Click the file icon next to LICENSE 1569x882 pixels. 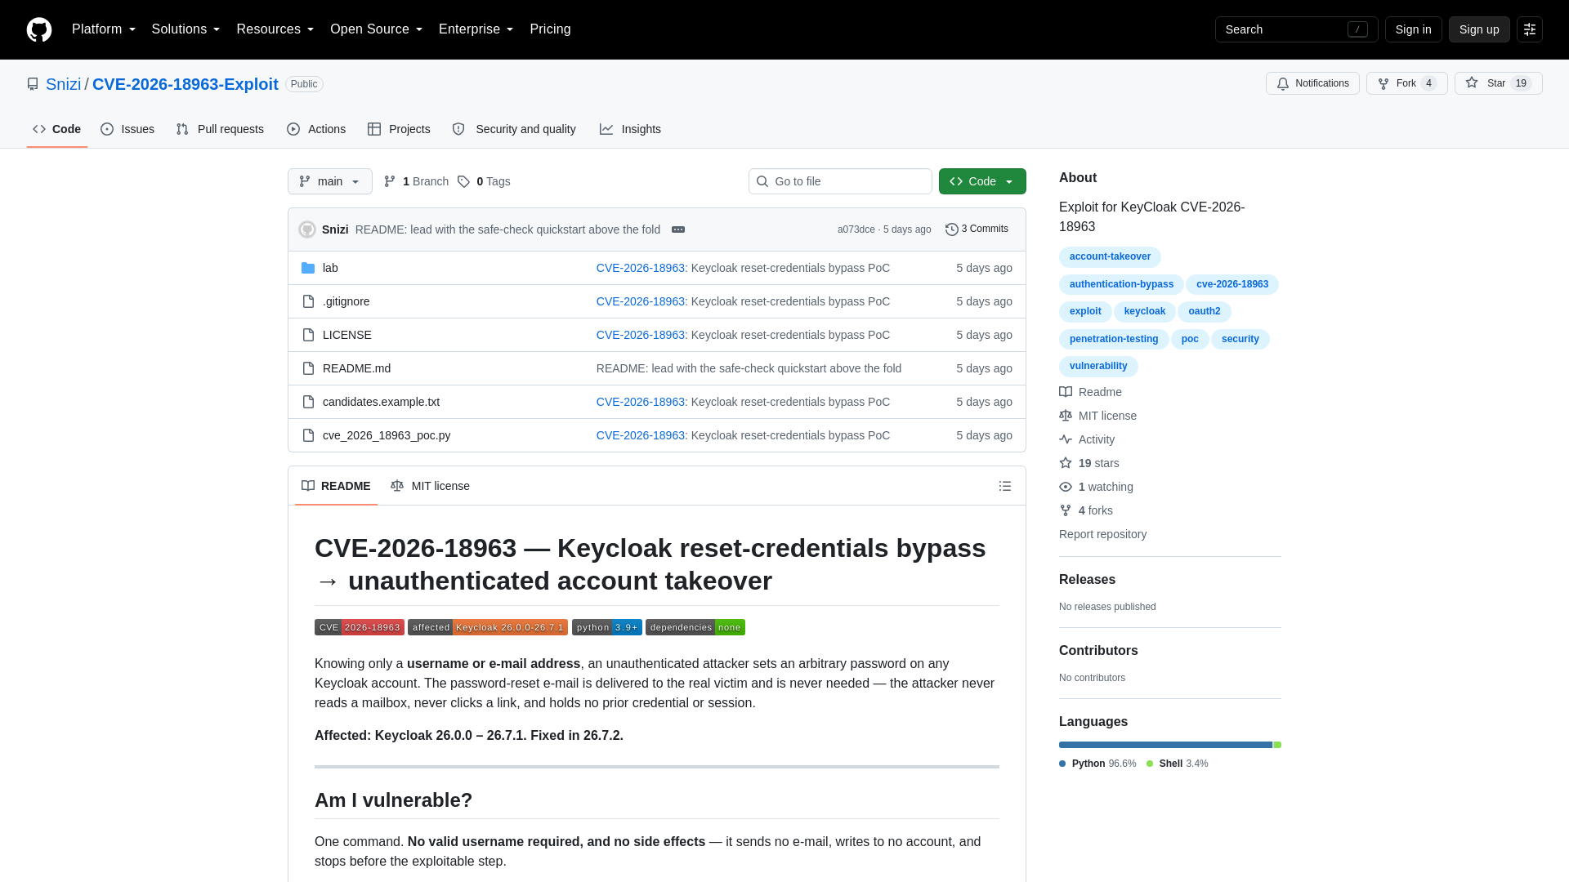(x=308, y=335)
